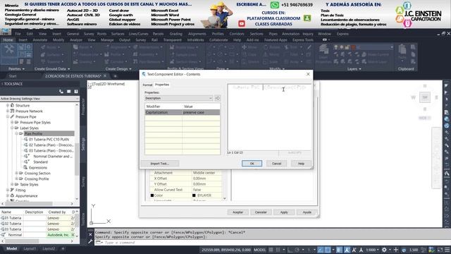Screen dimensions: 451x254
Task: Open workspace switching gear icon
Action: tap(384, 250)
